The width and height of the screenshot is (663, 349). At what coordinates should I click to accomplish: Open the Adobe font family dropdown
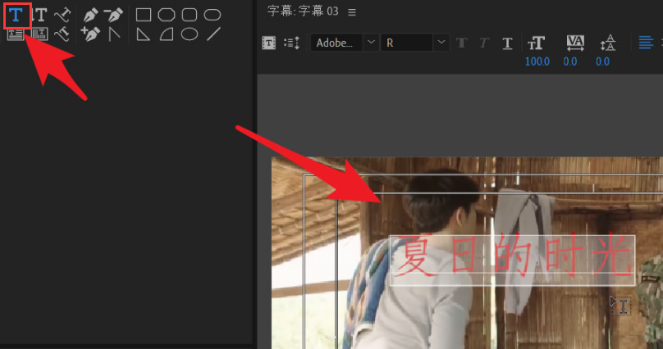tap(371, 43)
